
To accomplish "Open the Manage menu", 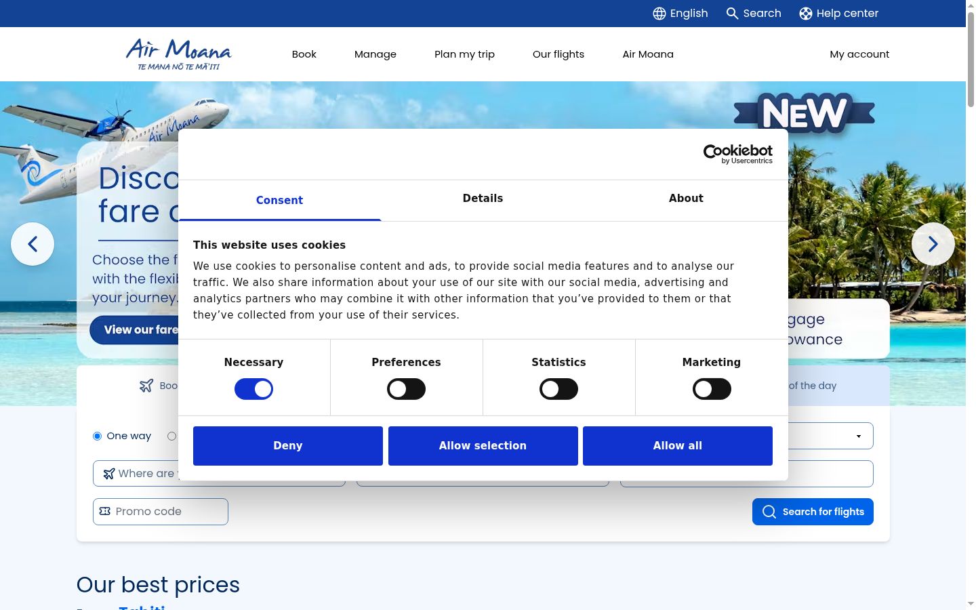I will point(375,54).
